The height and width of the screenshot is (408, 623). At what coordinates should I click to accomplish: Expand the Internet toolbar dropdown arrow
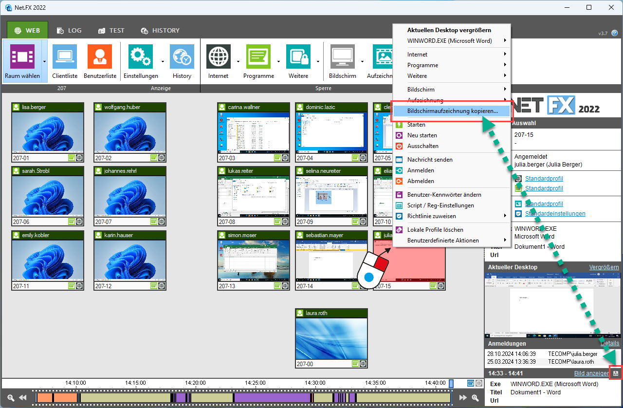click(x=238, y=61)
